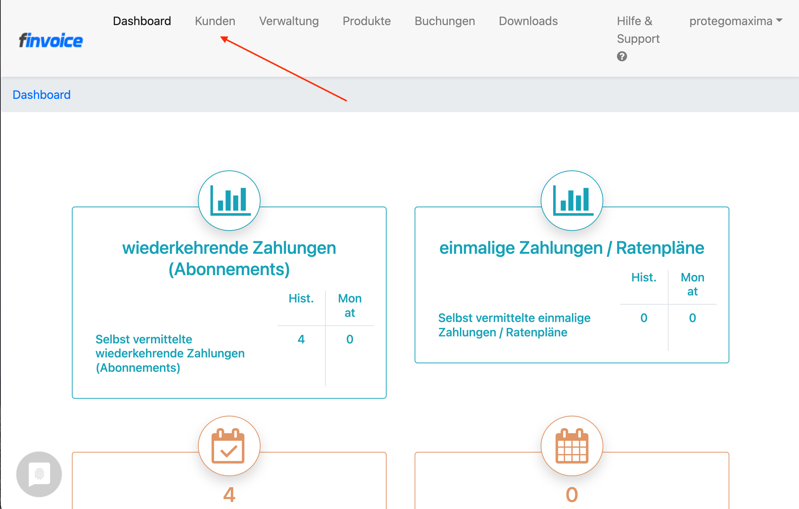Viewport: 799px width, 509px height.
Task: Click the Hilfe & Support question mark icon
Action: click(x=622, y=56)
